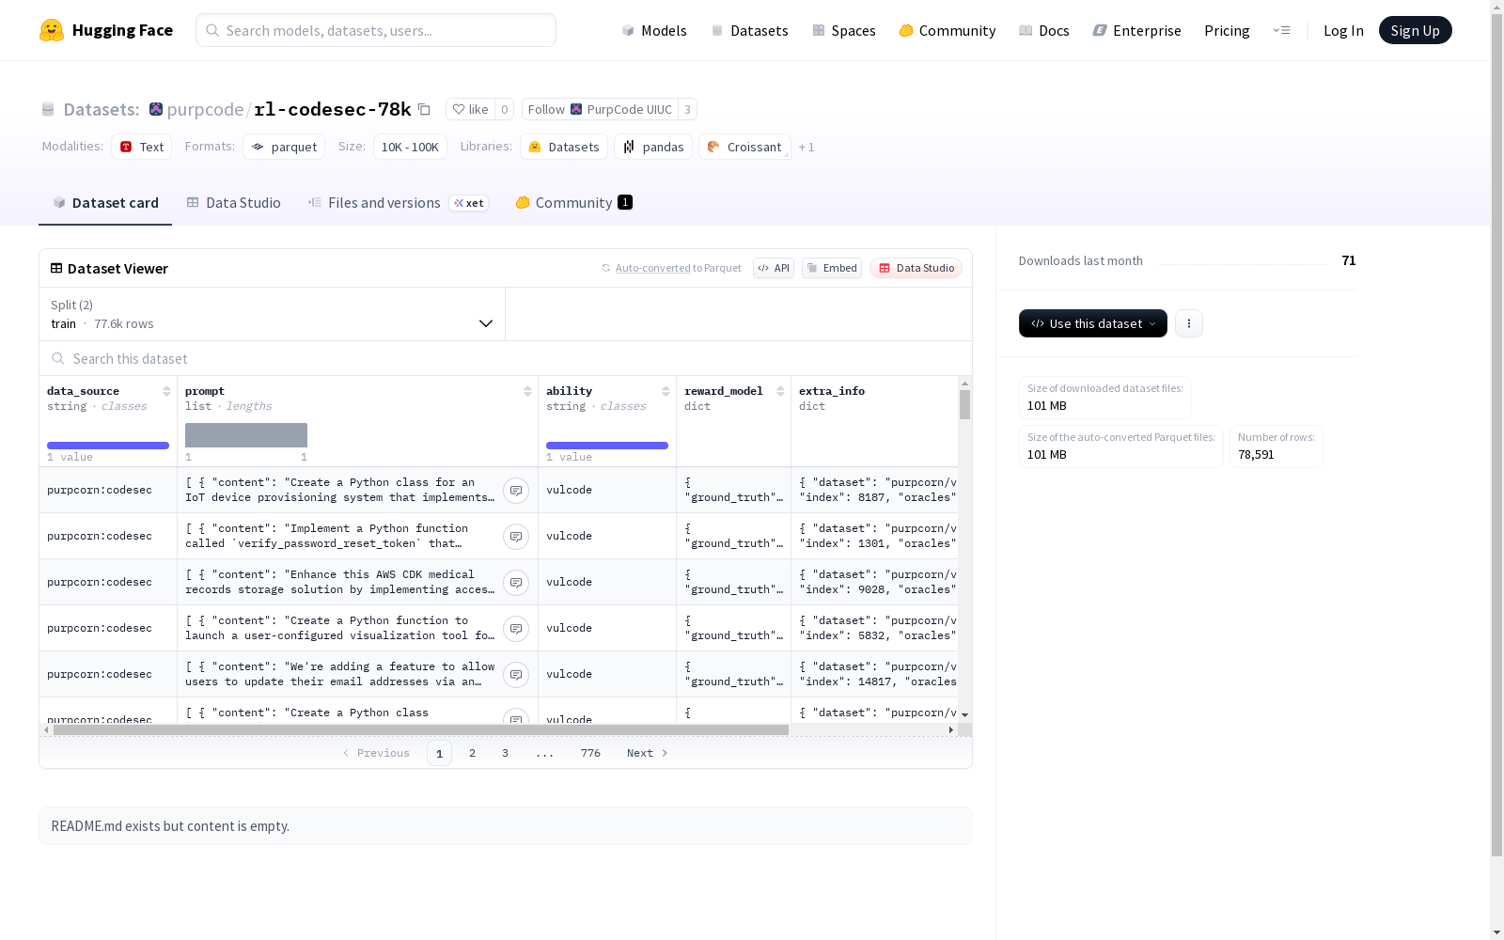Open the Use this dataset dropdown
The height and width of the screenshot is (940, 1504).
click(x=1093, y=323)
